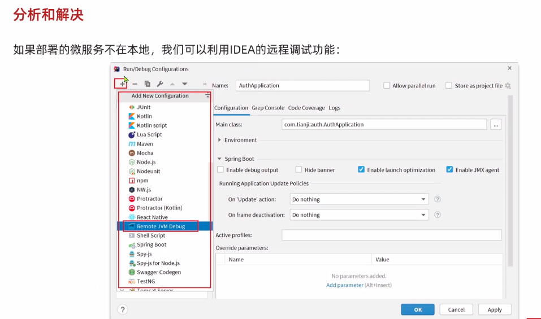Check the Hide banner checkbox
The image size is (541, 319).
[x=298, y=169]
